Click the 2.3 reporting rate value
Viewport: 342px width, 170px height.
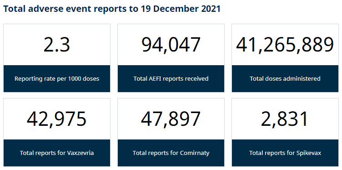pyautogui.click(x=57, y=45)
